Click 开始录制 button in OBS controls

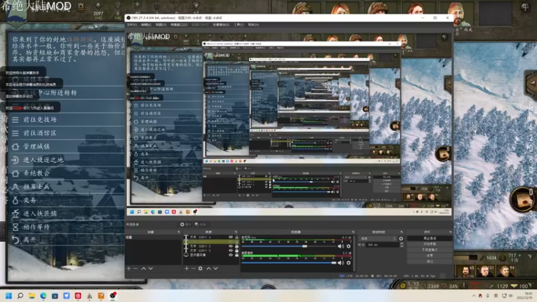tap(430, 244)
